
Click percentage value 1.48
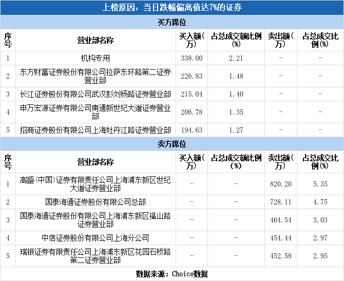click(236, 76)
